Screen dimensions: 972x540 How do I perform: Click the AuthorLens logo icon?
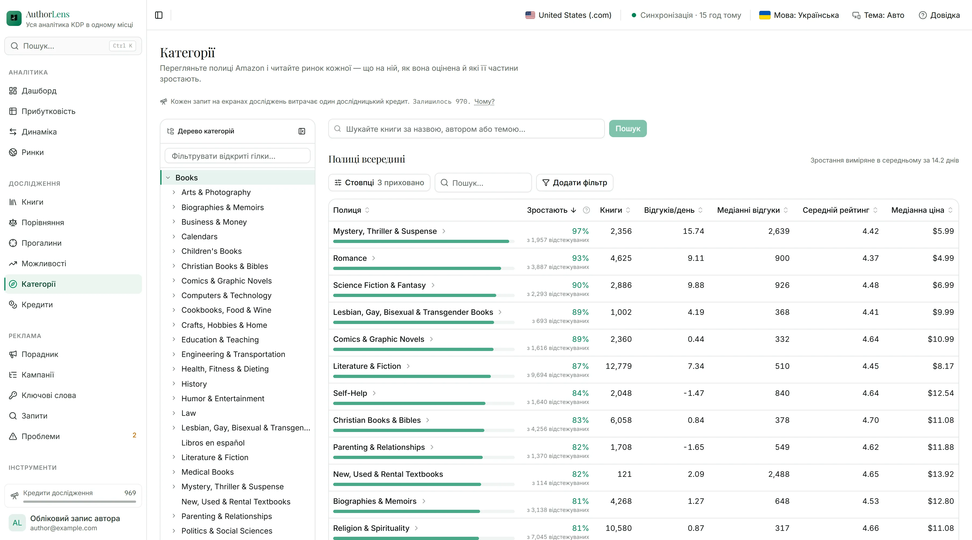click(x=14, y=18)
